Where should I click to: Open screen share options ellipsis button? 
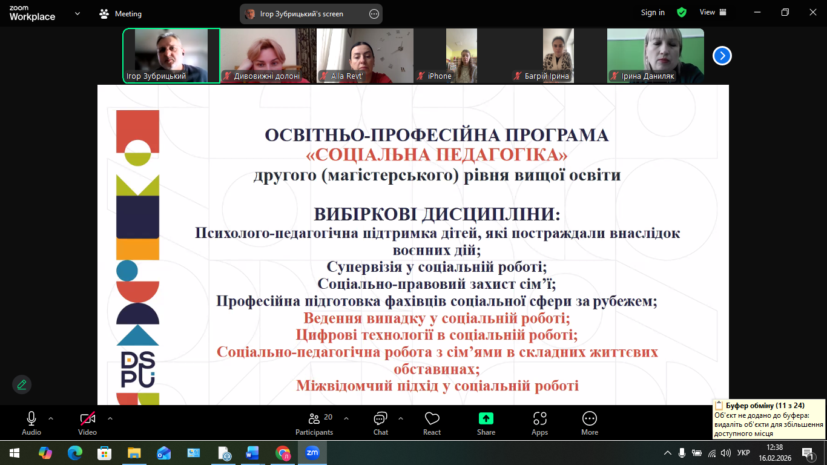click(374, 14)
